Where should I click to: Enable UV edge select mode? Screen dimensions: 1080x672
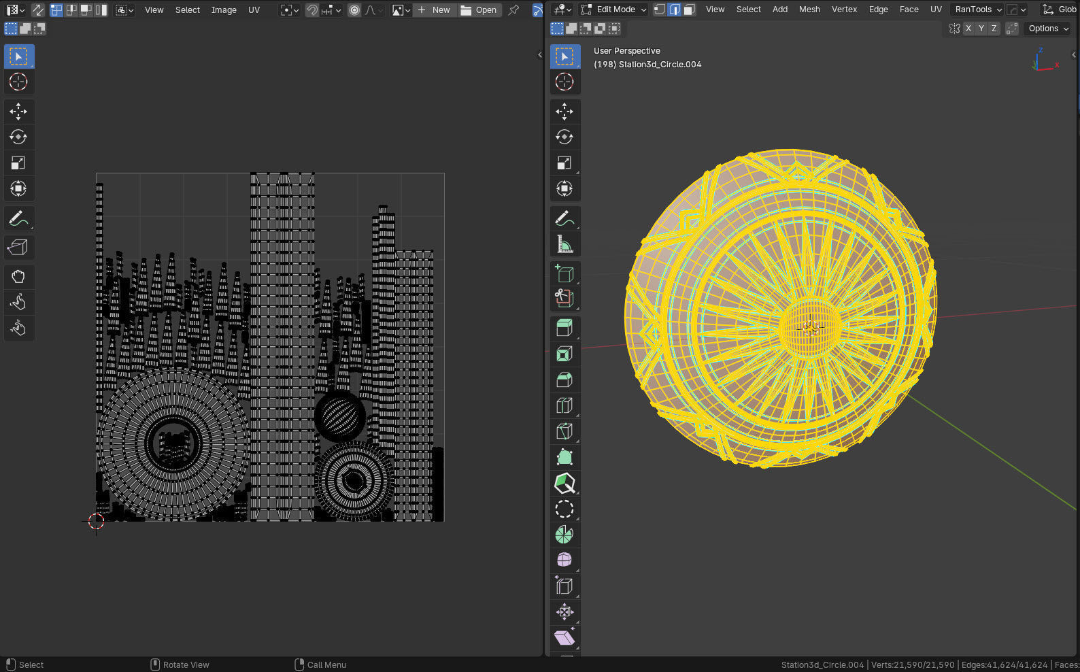[71, 10]
